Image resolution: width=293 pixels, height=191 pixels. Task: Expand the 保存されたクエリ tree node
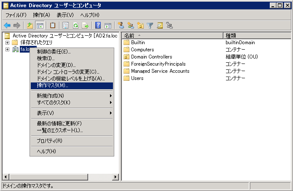coord(7,42)
